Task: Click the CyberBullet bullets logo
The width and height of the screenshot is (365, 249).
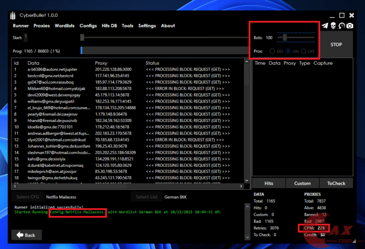Action: click(13, 15)
